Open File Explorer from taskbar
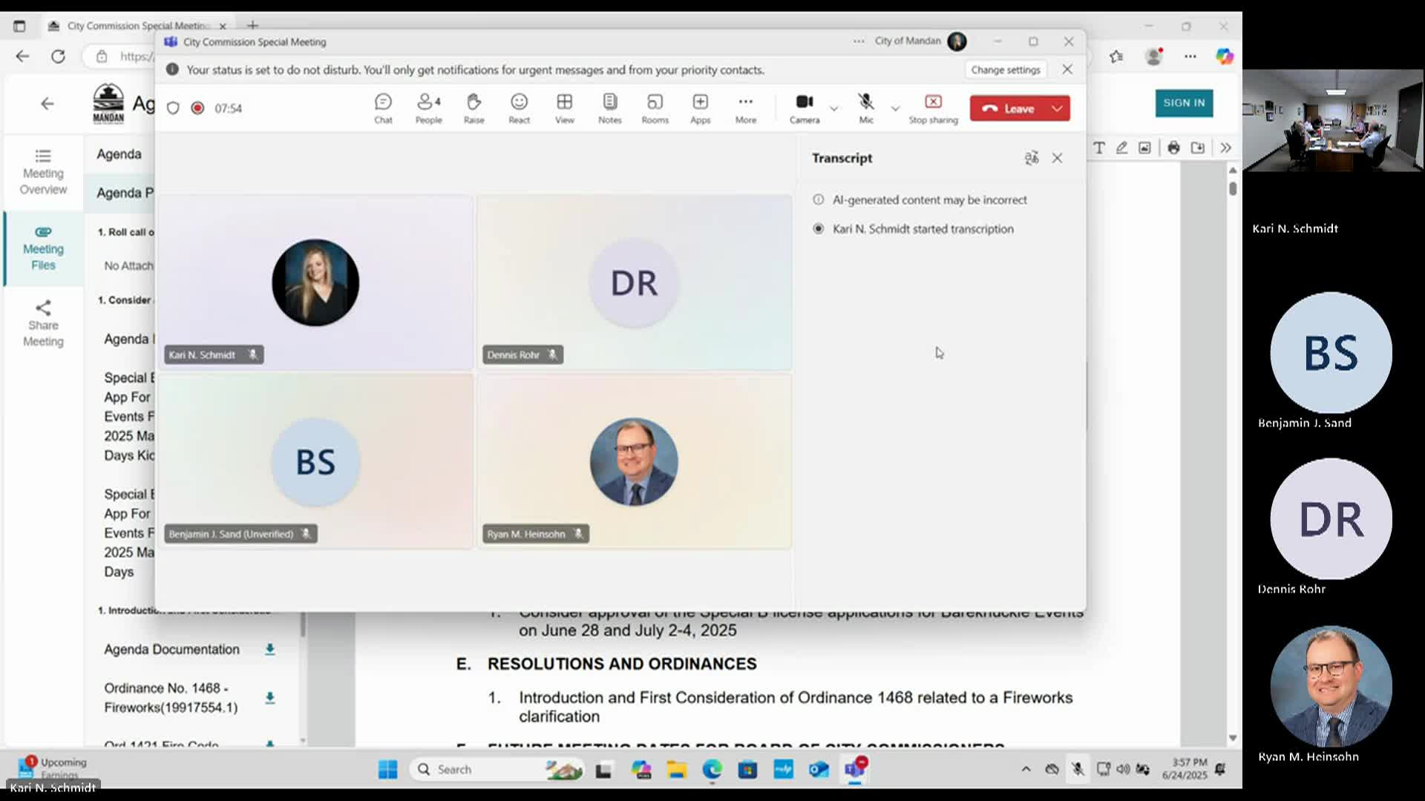 (676, 770)
